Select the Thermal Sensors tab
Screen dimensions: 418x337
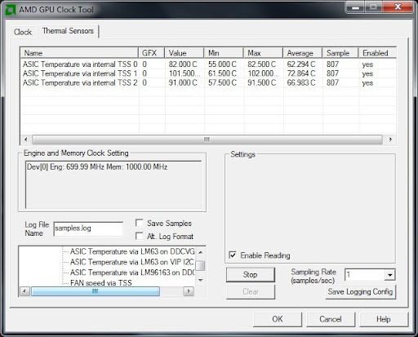coord(68,31)
